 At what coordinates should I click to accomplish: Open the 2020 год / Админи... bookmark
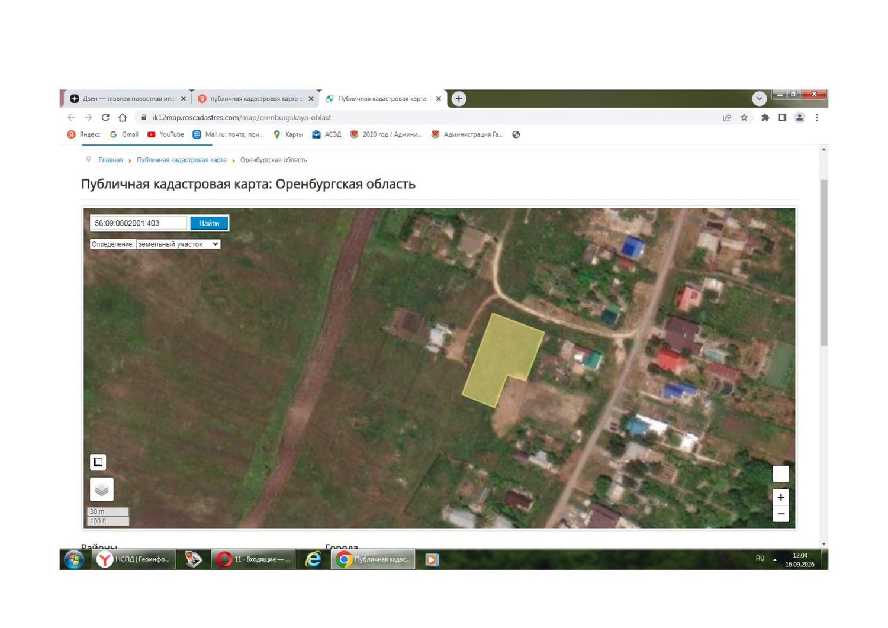(x=386, y=134)
